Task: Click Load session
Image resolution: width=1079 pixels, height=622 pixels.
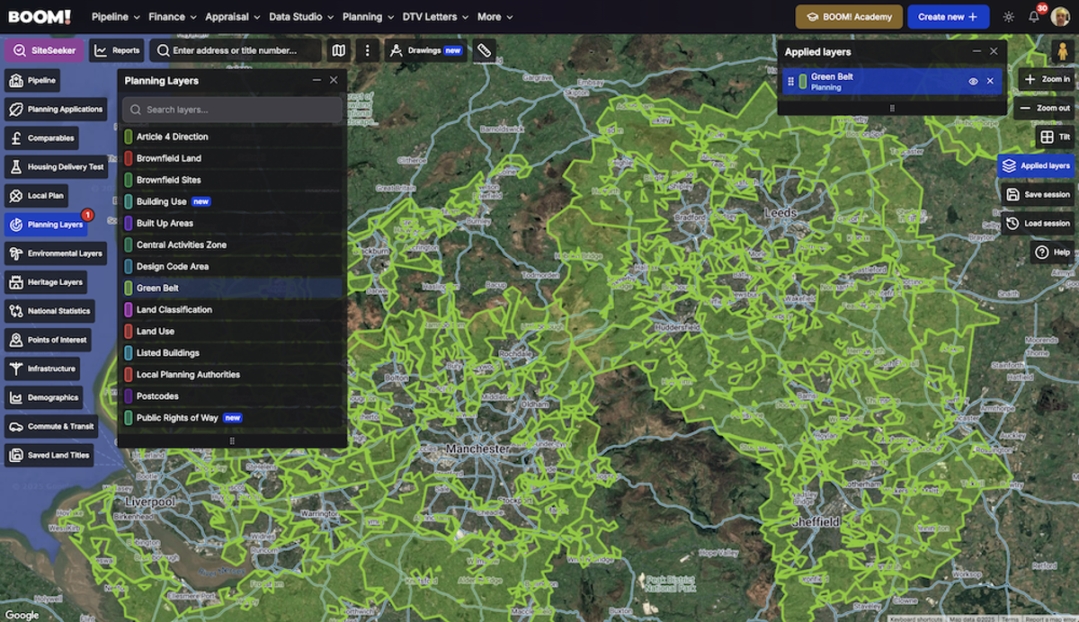Action: (1038, 223)
